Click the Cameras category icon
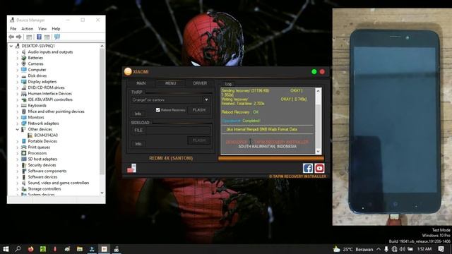The height and width of the screenshot is (254, 452). pyautogui.click(x=23, y=64)
